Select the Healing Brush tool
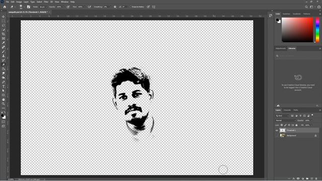The height and width of the screenshot is (181, 322). point(4,47)
